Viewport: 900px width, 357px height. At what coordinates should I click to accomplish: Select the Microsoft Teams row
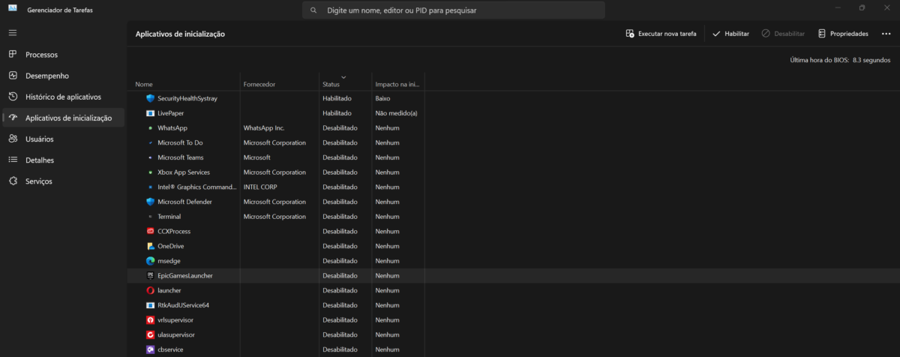tap(513, 157)
